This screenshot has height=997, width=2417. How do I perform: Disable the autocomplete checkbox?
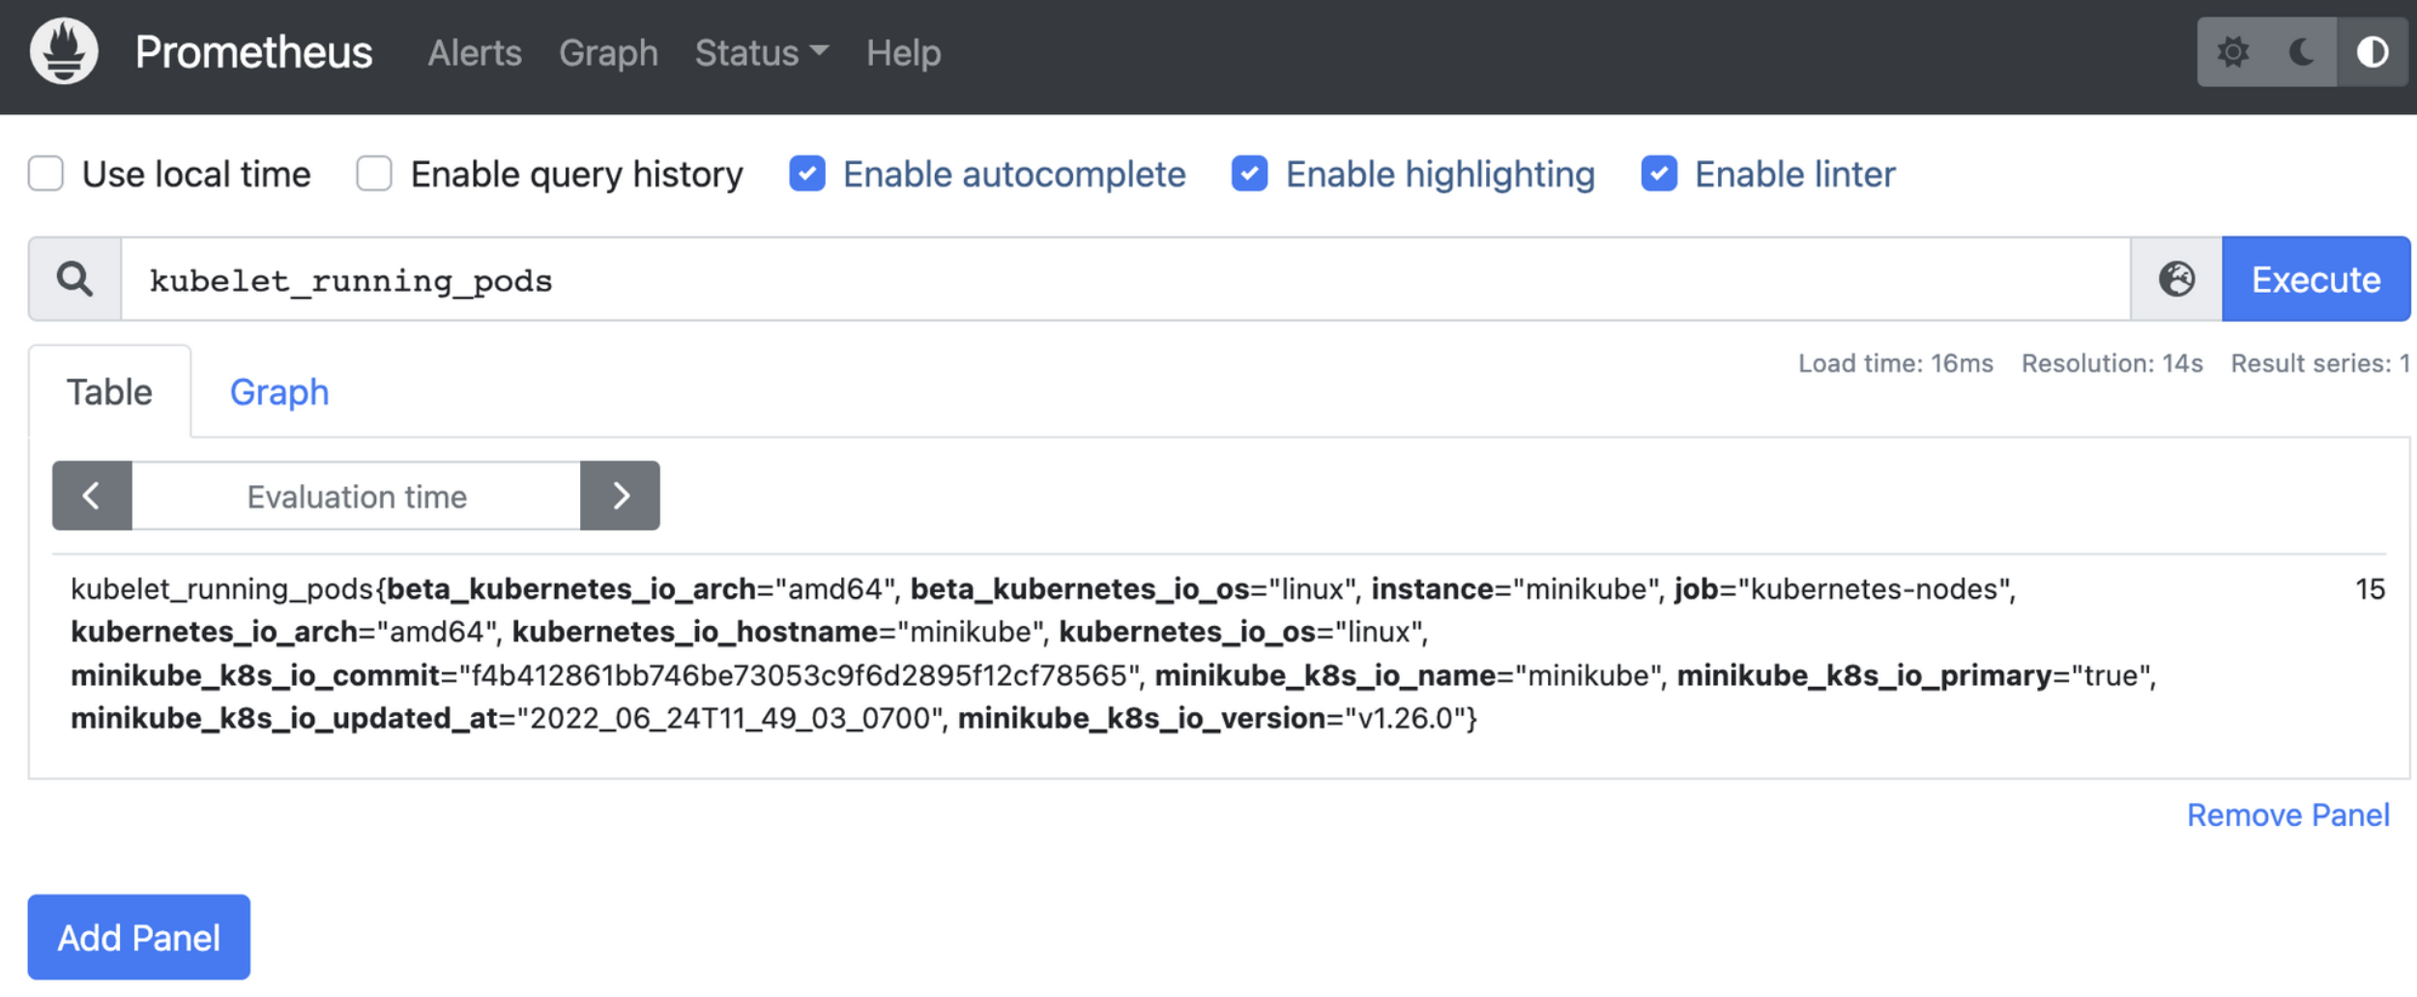coord(807,174)
